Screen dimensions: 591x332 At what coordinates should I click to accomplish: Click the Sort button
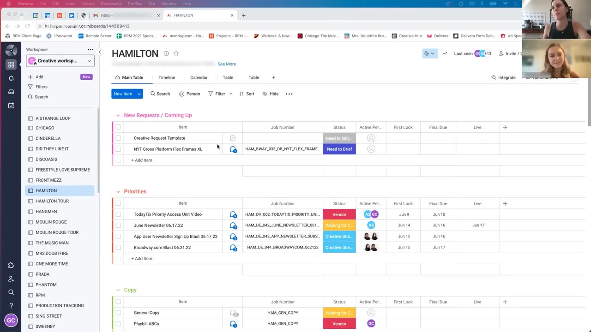pos(247,94)
